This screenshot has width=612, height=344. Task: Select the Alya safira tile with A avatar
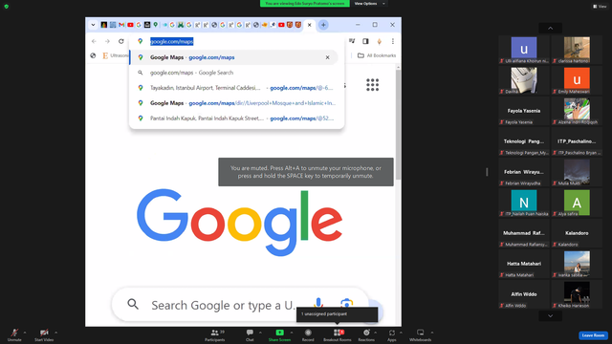pos(577,203)
